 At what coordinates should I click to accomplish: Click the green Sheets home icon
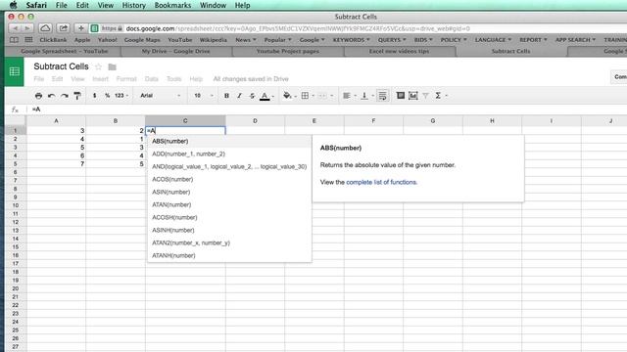[15, 71]
